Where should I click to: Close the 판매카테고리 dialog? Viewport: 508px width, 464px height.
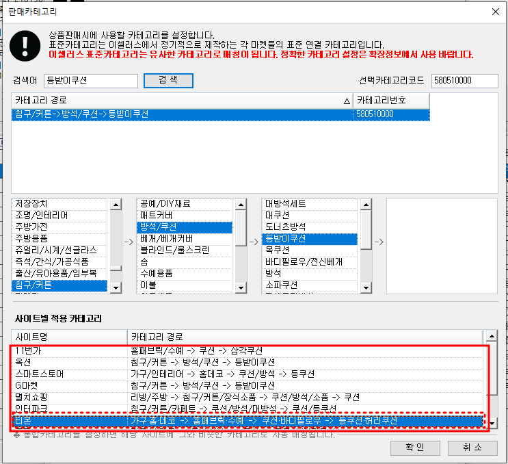pyautogui.click(x=496, y=12)
